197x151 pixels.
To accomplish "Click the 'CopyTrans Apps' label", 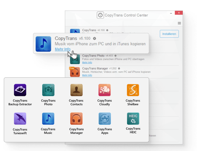I will point(105,131).
